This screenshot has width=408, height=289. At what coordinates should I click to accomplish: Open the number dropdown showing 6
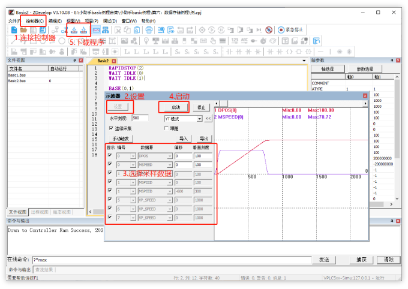(x=133, y=209)
